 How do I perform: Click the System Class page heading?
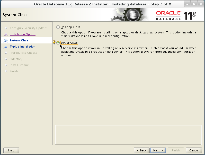tap(15, 15)
